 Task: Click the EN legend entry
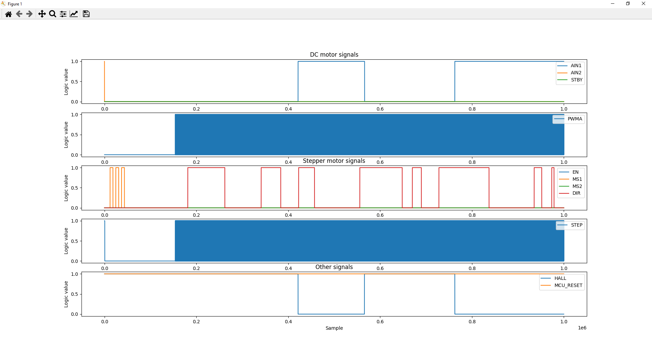pos(569,172)
